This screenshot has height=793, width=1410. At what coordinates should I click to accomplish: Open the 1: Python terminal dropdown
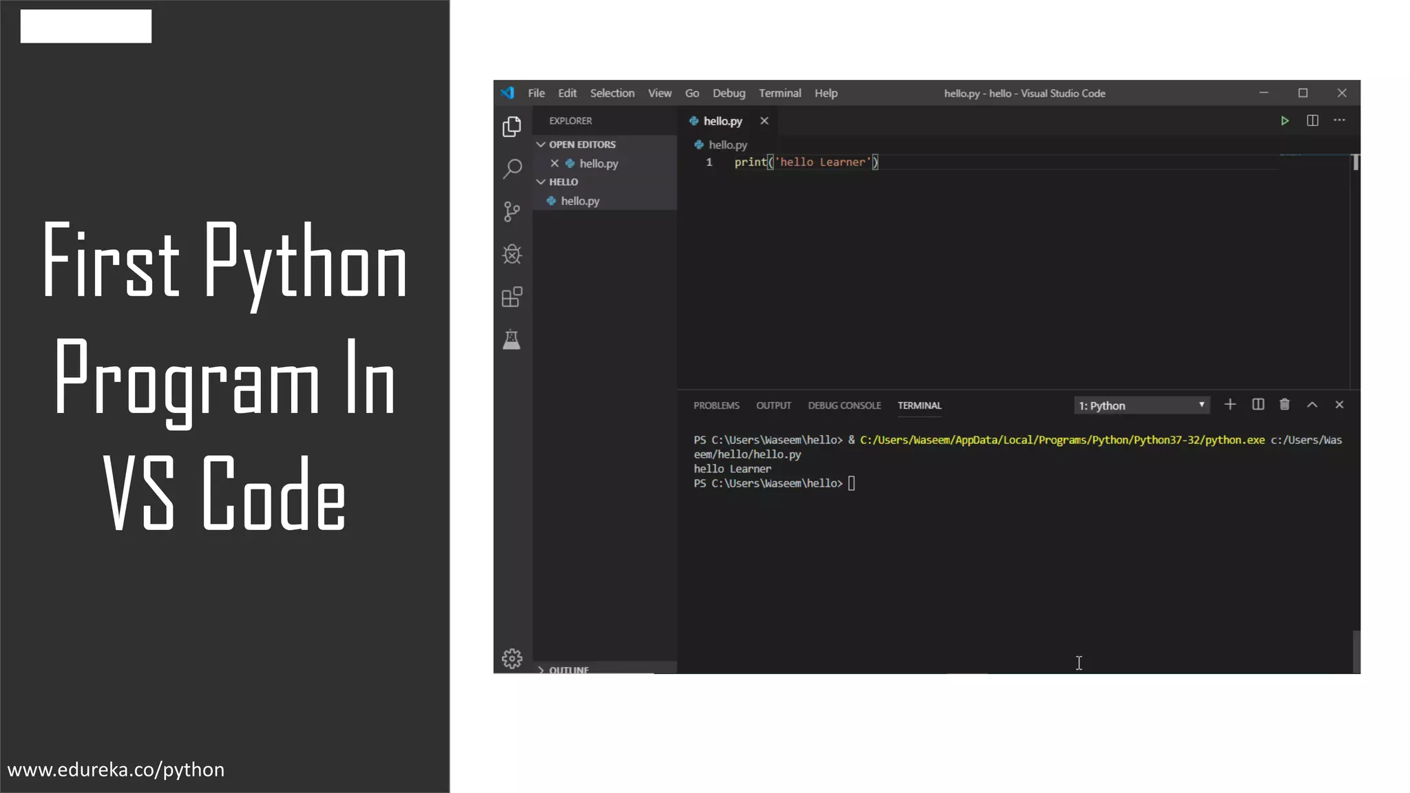click(1141, 405)
